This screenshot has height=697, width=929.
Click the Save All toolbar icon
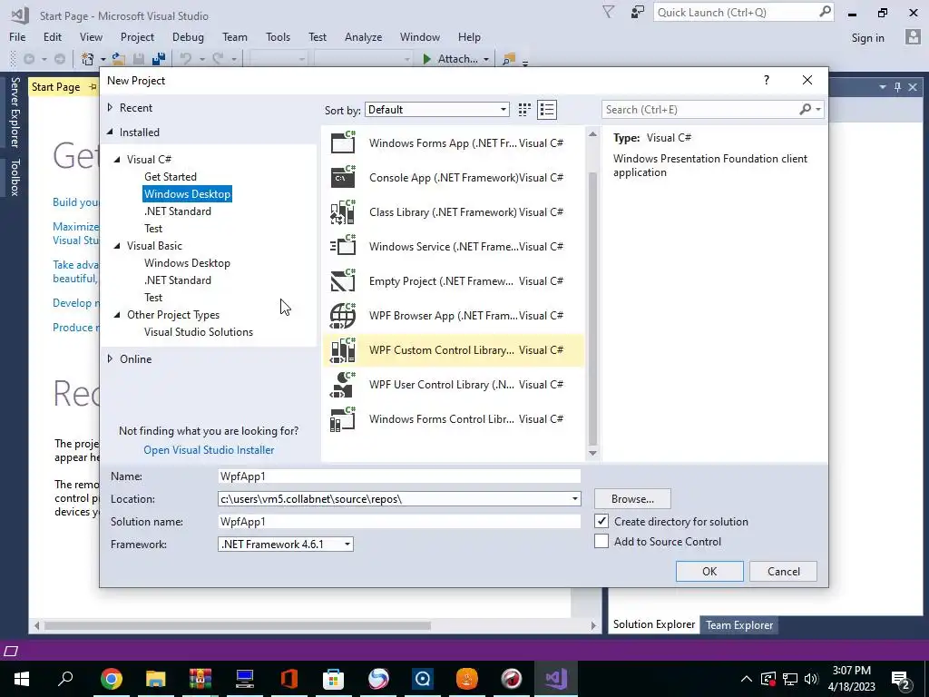pyautogui.click(x=158, y=59)
